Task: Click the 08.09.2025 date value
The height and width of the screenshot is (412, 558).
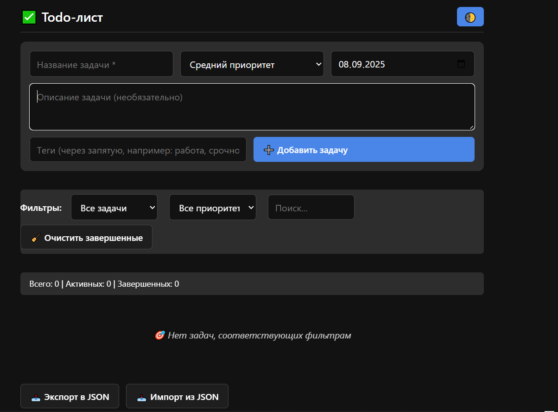Action: coord(361,64)
